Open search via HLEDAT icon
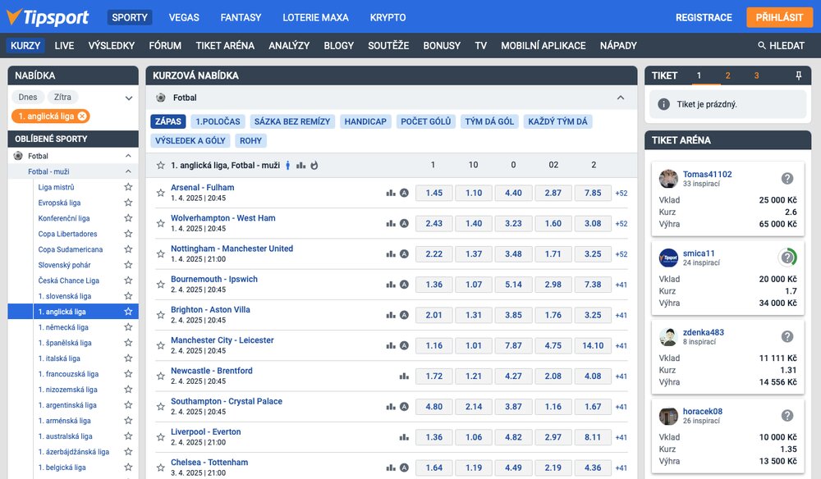The width and height of the screenshot is (821, 479). 762,45
